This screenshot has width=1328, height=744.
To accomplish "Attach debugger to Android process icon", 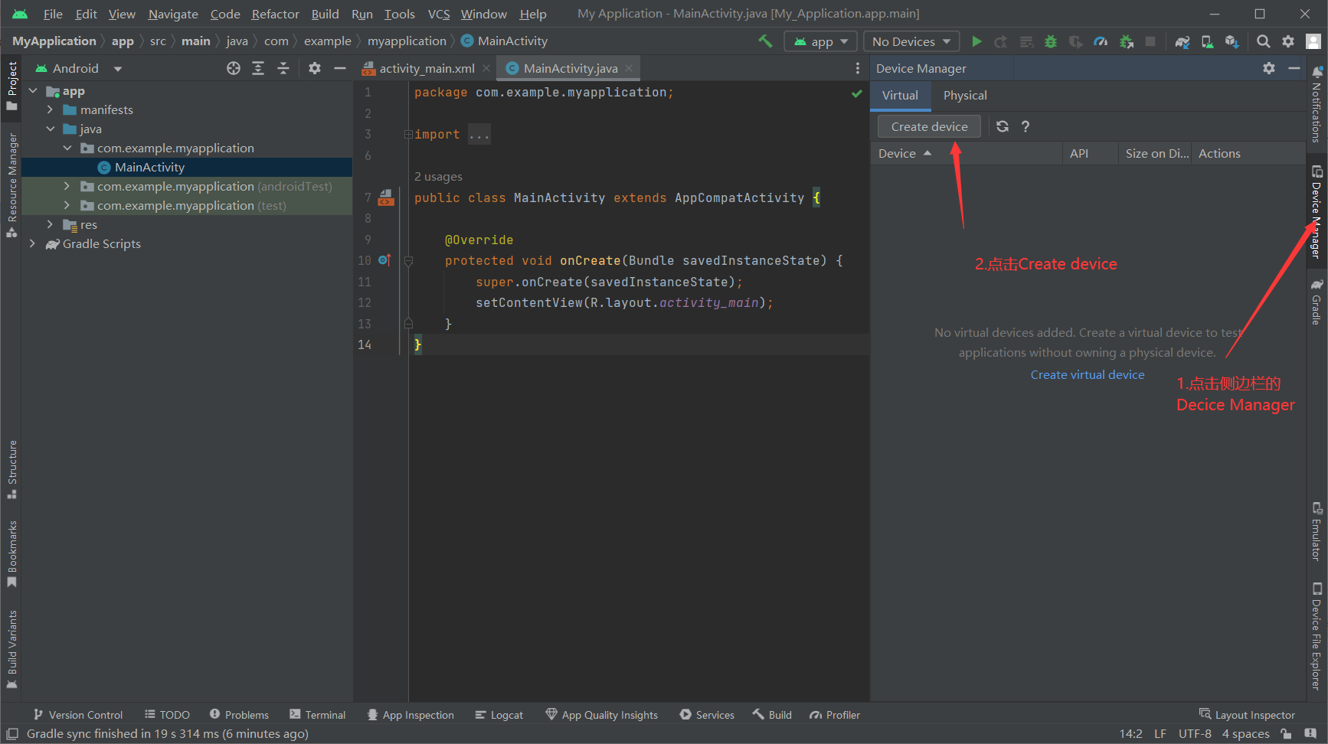I will pyautogui.click(x=1126, y=41).
